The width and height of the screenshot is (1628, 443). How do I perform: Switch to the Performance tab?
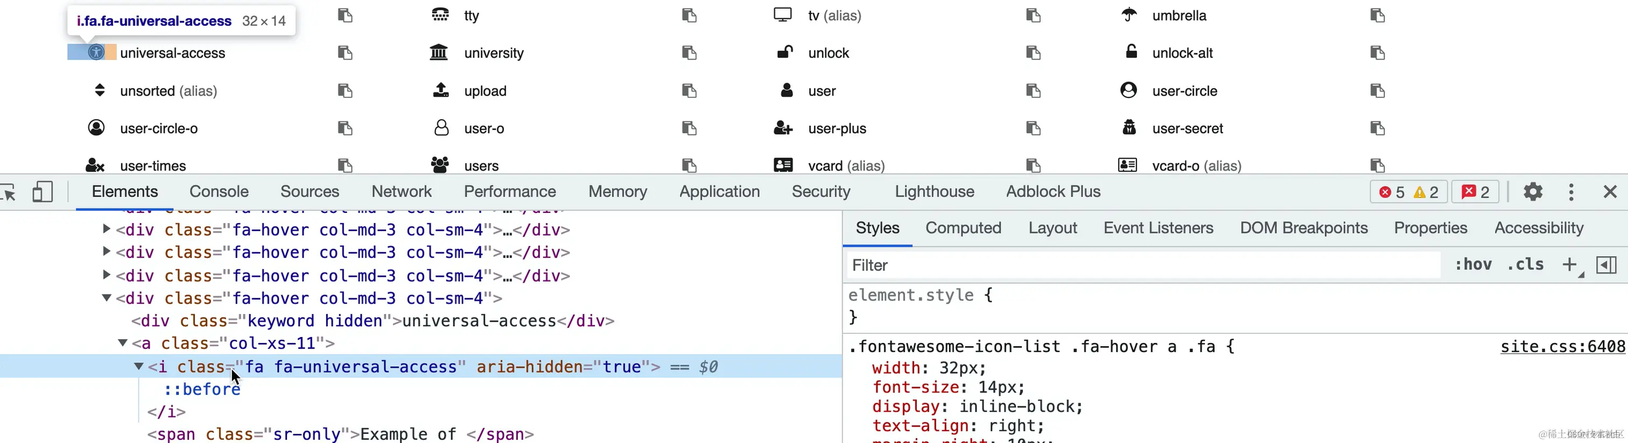click(509, 191)
